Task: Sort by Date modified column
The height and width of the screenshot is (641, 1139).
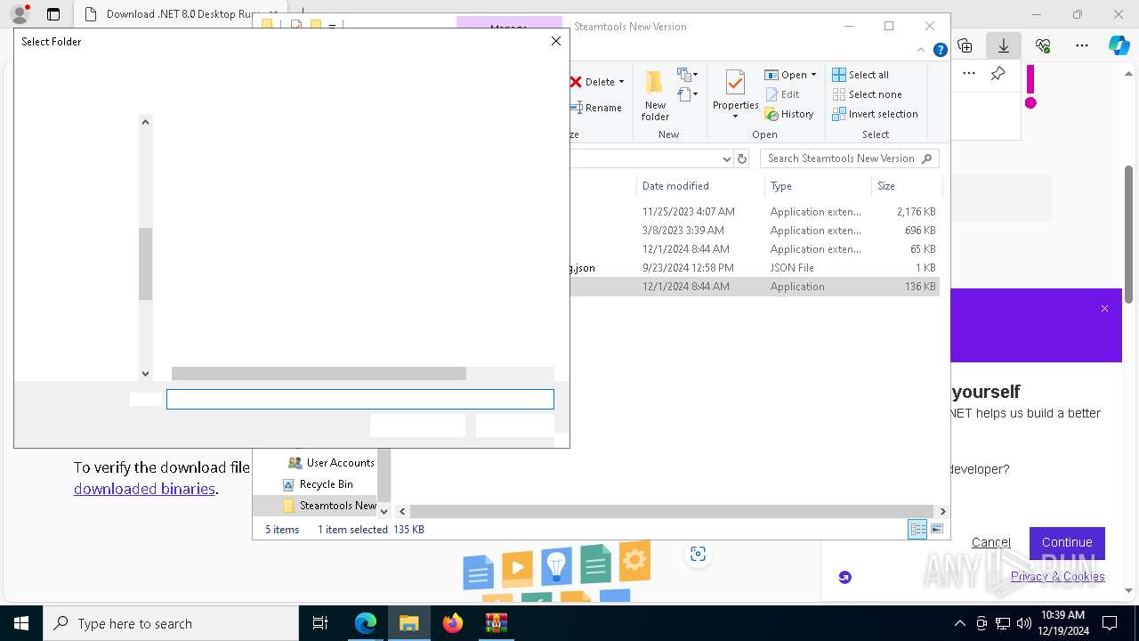Action: click(x=699, y=186)
